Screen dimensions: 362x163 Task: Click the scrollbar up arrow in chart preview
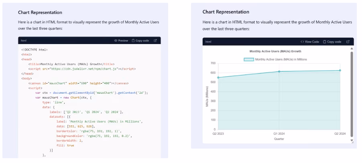(352, 48)
